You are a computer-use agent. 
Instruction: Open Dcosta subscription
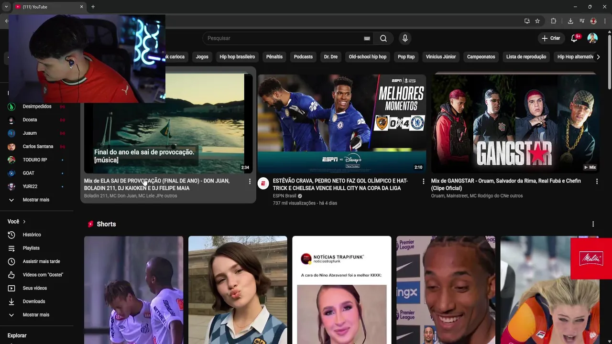coord(37,120)
